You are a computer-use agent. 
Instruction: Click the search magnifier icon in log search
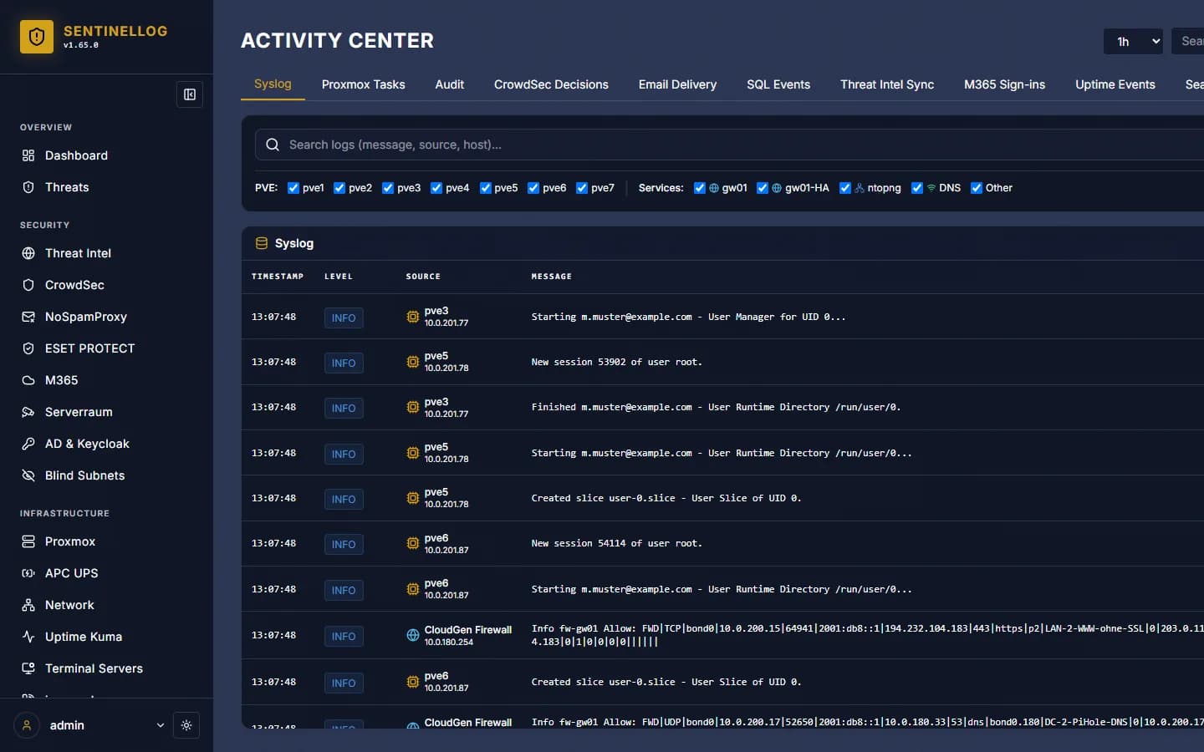273,145
